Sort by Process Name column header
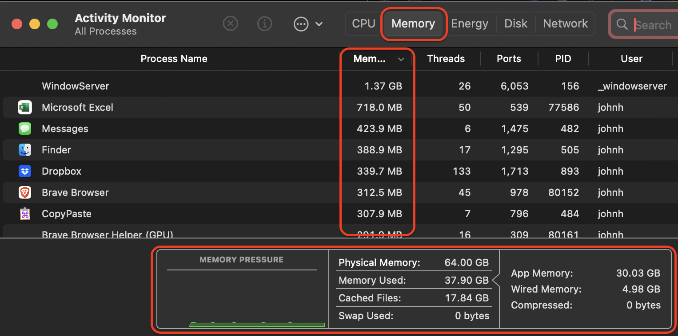The width and height of the screenshot is (678, 336). click(x=174, y=59)
